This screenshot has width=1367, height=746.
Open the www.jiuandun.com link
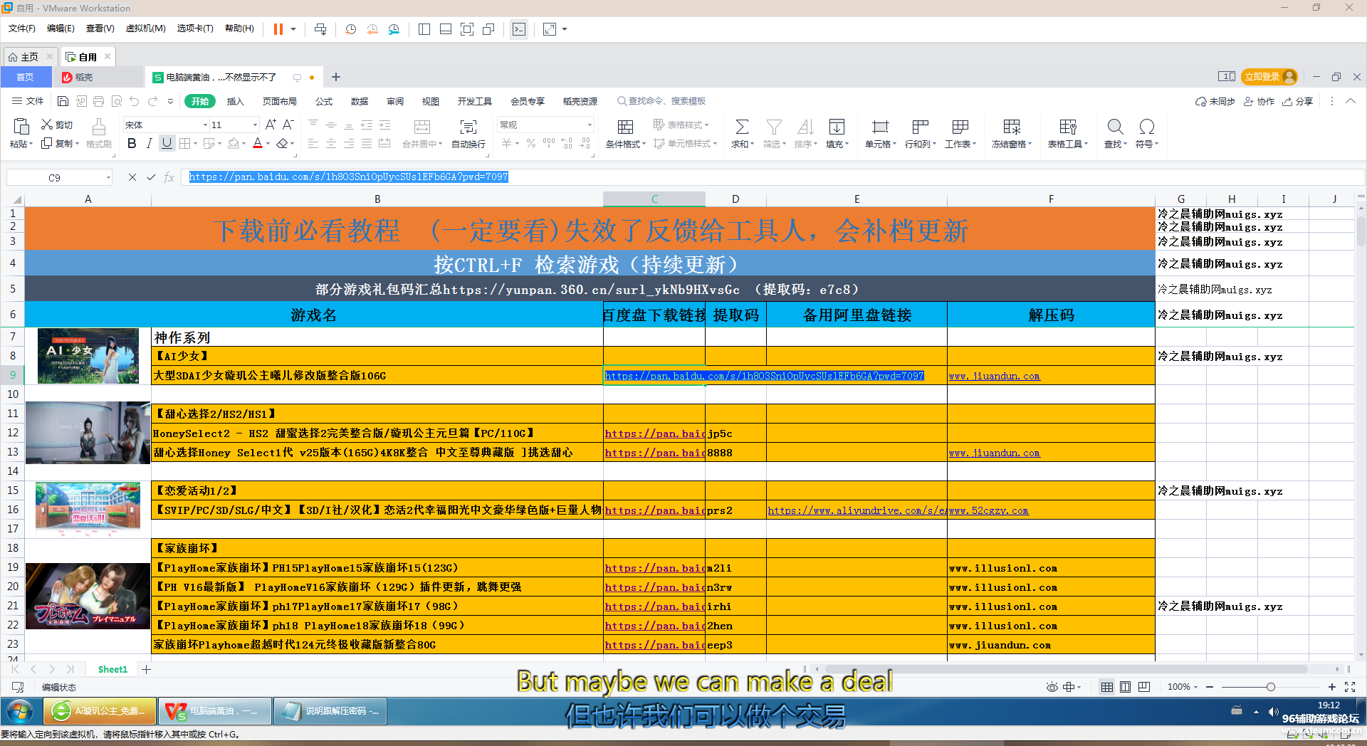coord(994,376)
